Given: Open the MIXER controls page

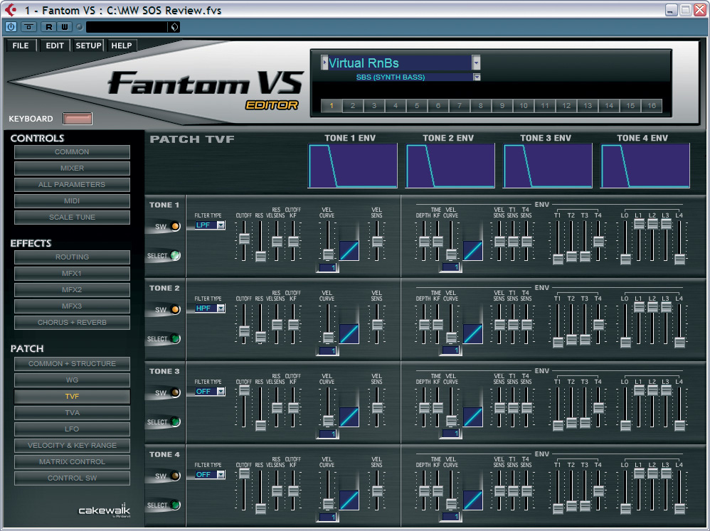Looking at the screenshot, I should click(72, 168).
